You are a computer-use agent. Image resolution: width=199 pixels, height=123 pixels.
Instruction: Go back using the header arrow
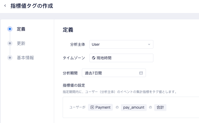click(5, 6)
